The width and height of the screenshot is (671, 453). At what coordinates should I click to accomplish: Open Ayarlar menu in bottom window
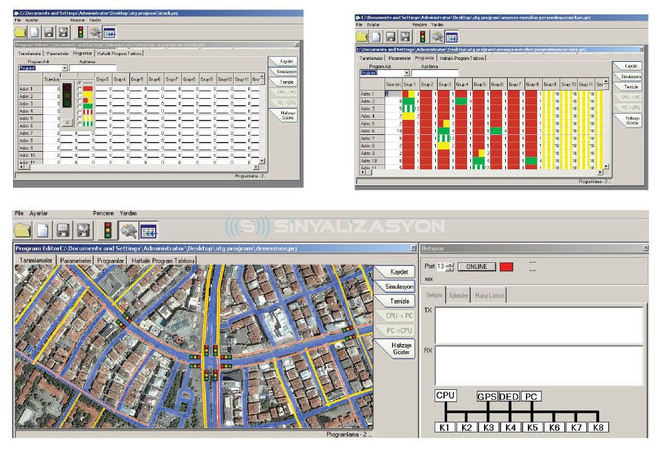39,214
